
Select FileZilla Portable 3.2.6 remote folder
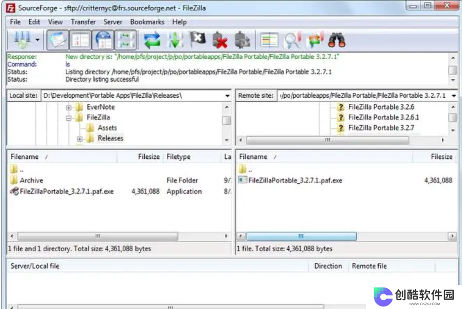[381, 107]
